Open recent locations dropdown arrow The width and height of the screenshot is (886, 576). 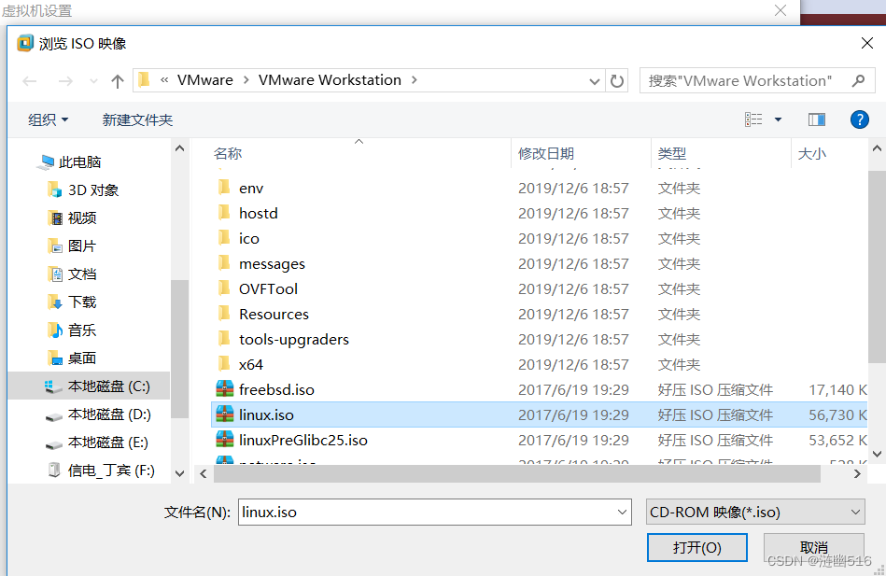point(93,81)
